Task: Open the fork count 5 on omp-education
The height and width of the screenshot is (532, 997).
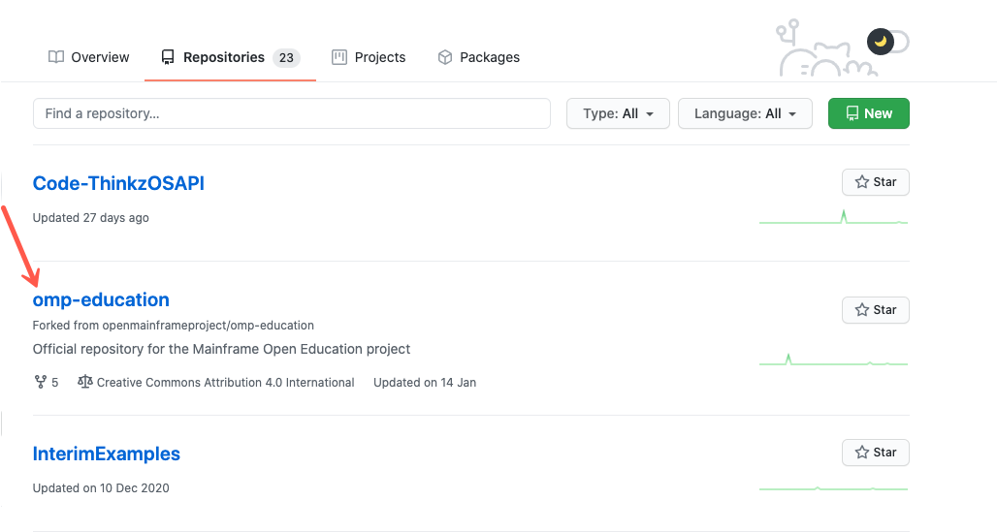Action: point(47,382)
